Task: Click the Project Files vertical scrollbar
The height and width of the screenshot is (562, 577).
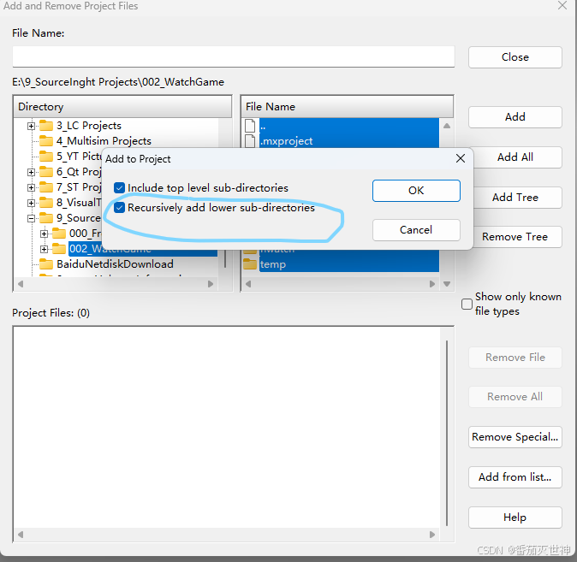Action: click(447, 433)
